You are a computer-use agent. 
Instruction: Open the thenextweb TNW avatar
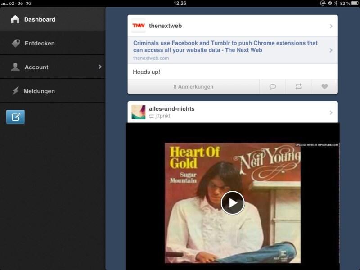[x=139, y=26]
